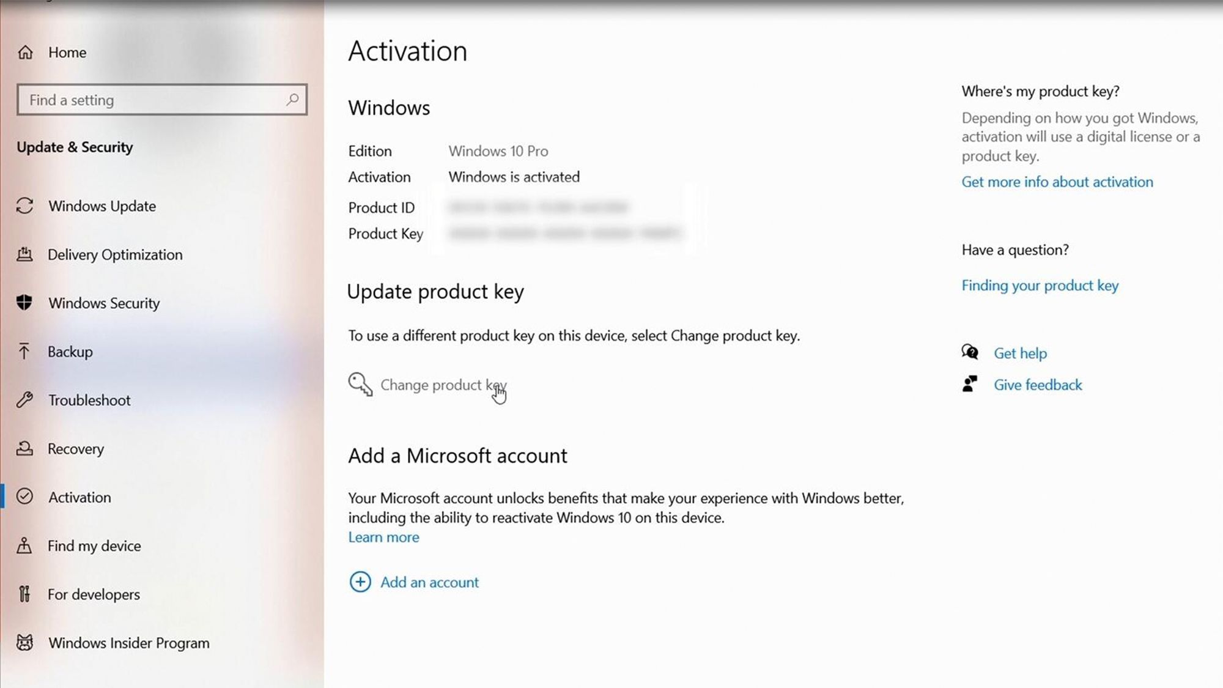Open Get more info about activation link
This screenshot has height=688, width=1223.
point(1057,182)
